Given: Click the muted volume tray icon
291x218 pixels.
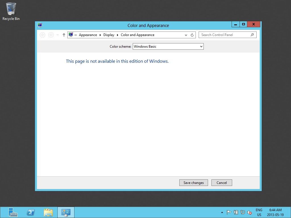Looking at the screenshot, I should pyautogui.click(x=250, y=212).
